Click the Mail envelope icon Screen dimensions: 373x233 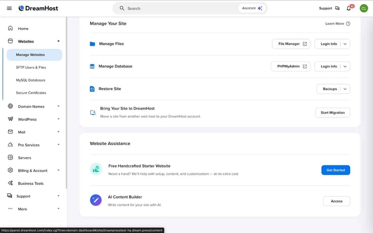10,132
